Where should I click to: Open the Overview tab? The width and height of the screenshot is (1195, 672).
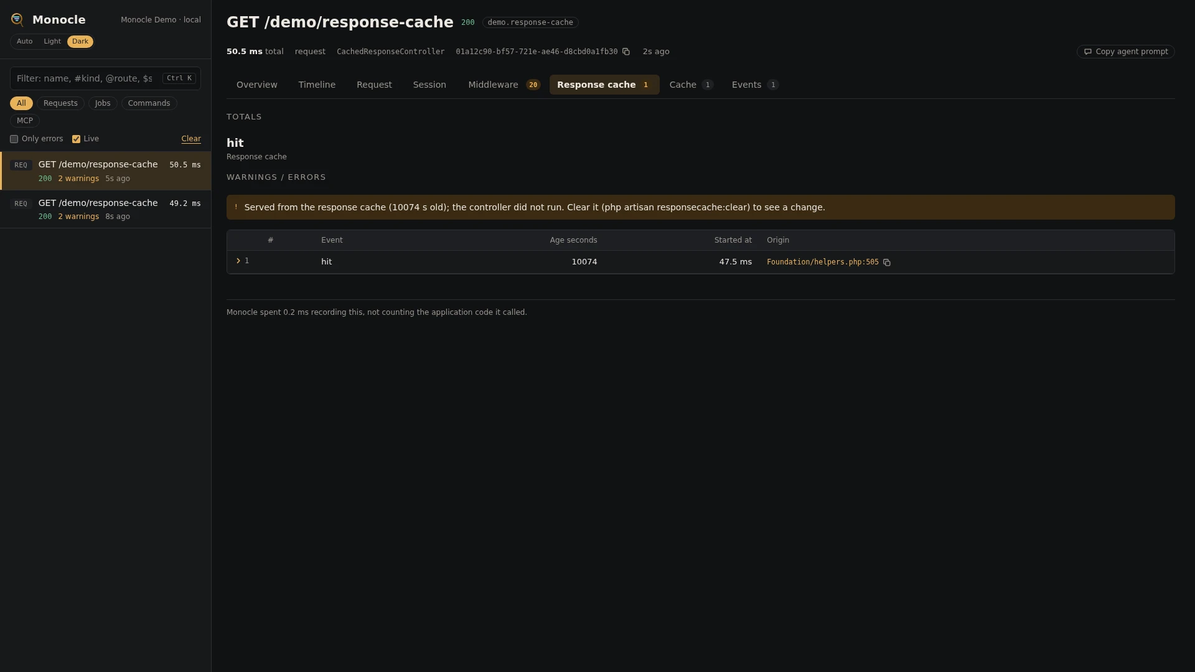point(257,85)
